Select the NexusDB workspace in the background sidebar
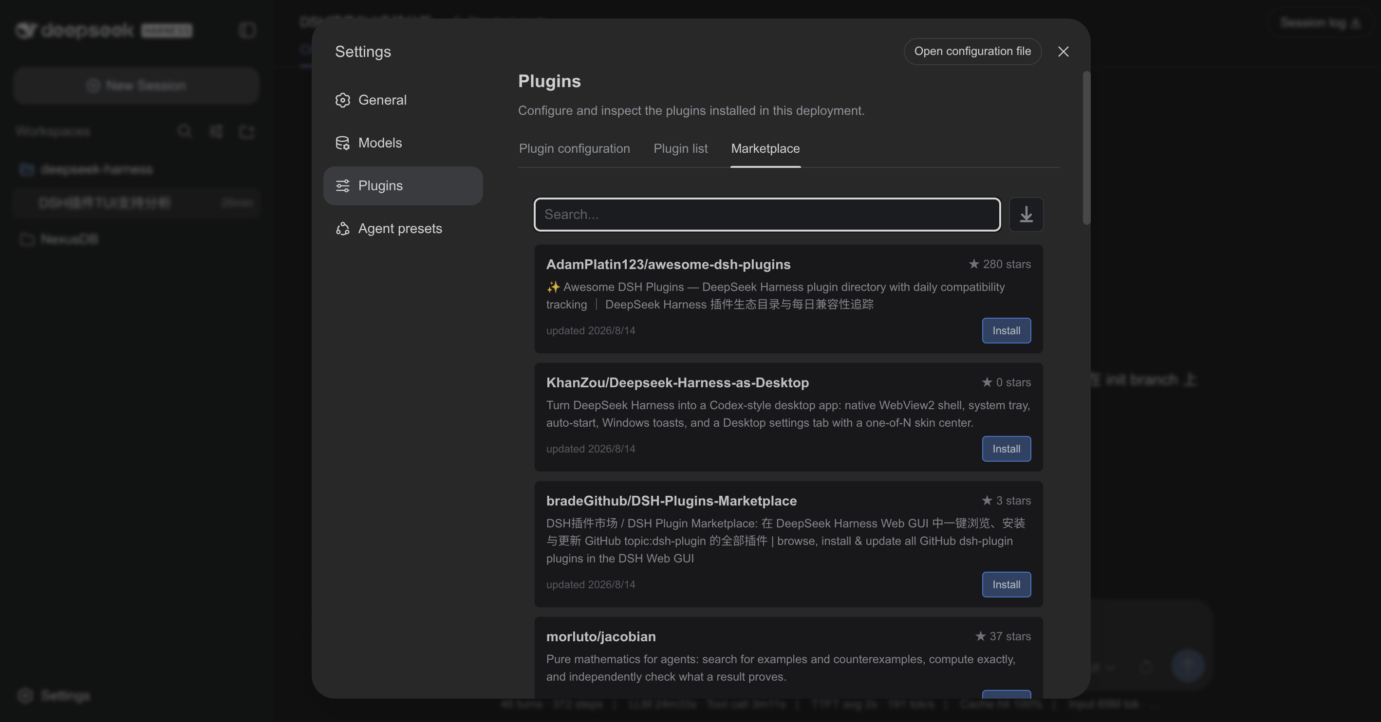The height and width of the screenshot is (722, 1381). [59, 239]
